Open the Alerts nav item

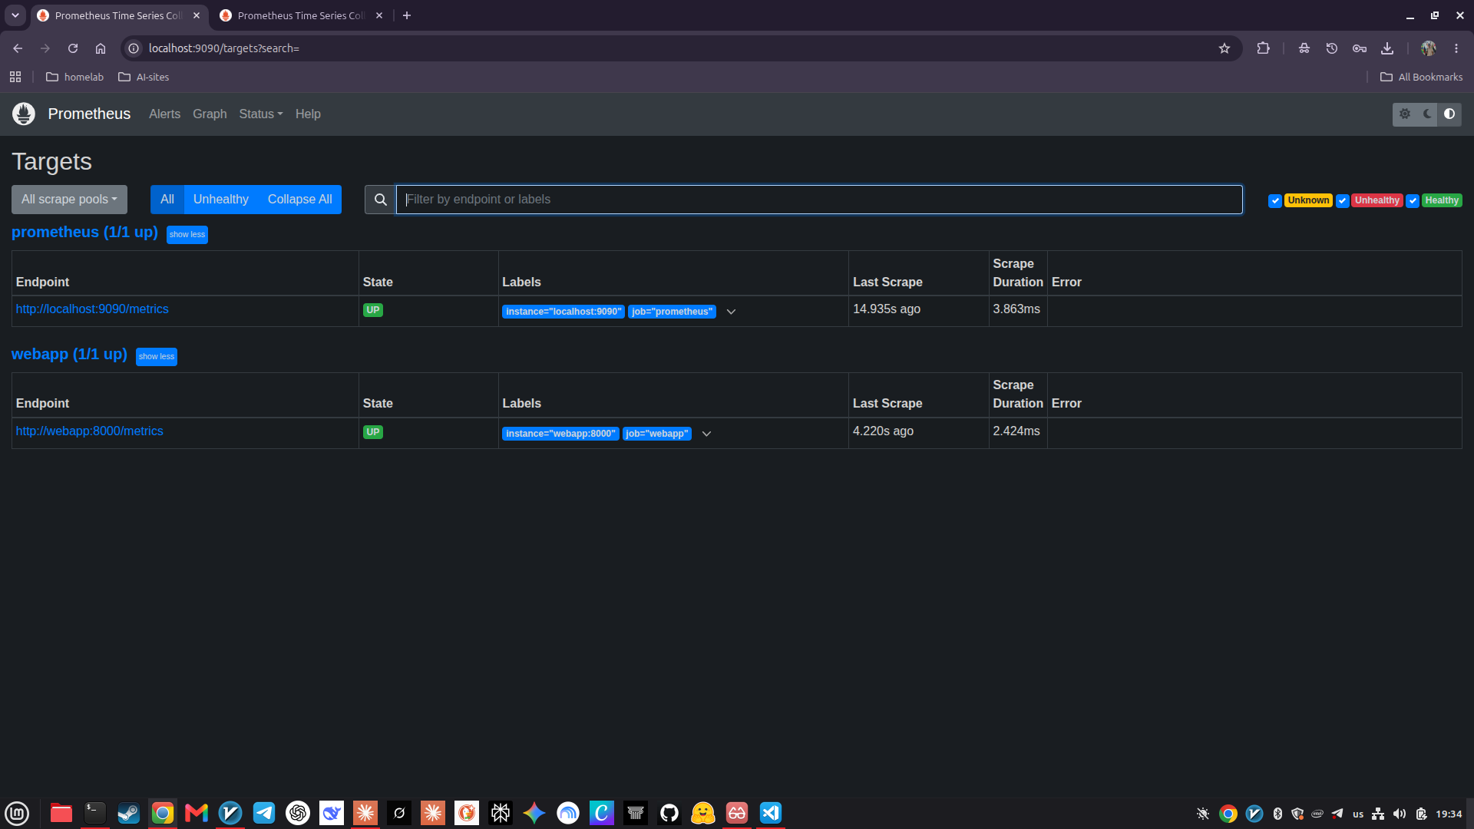coord(164,114)
